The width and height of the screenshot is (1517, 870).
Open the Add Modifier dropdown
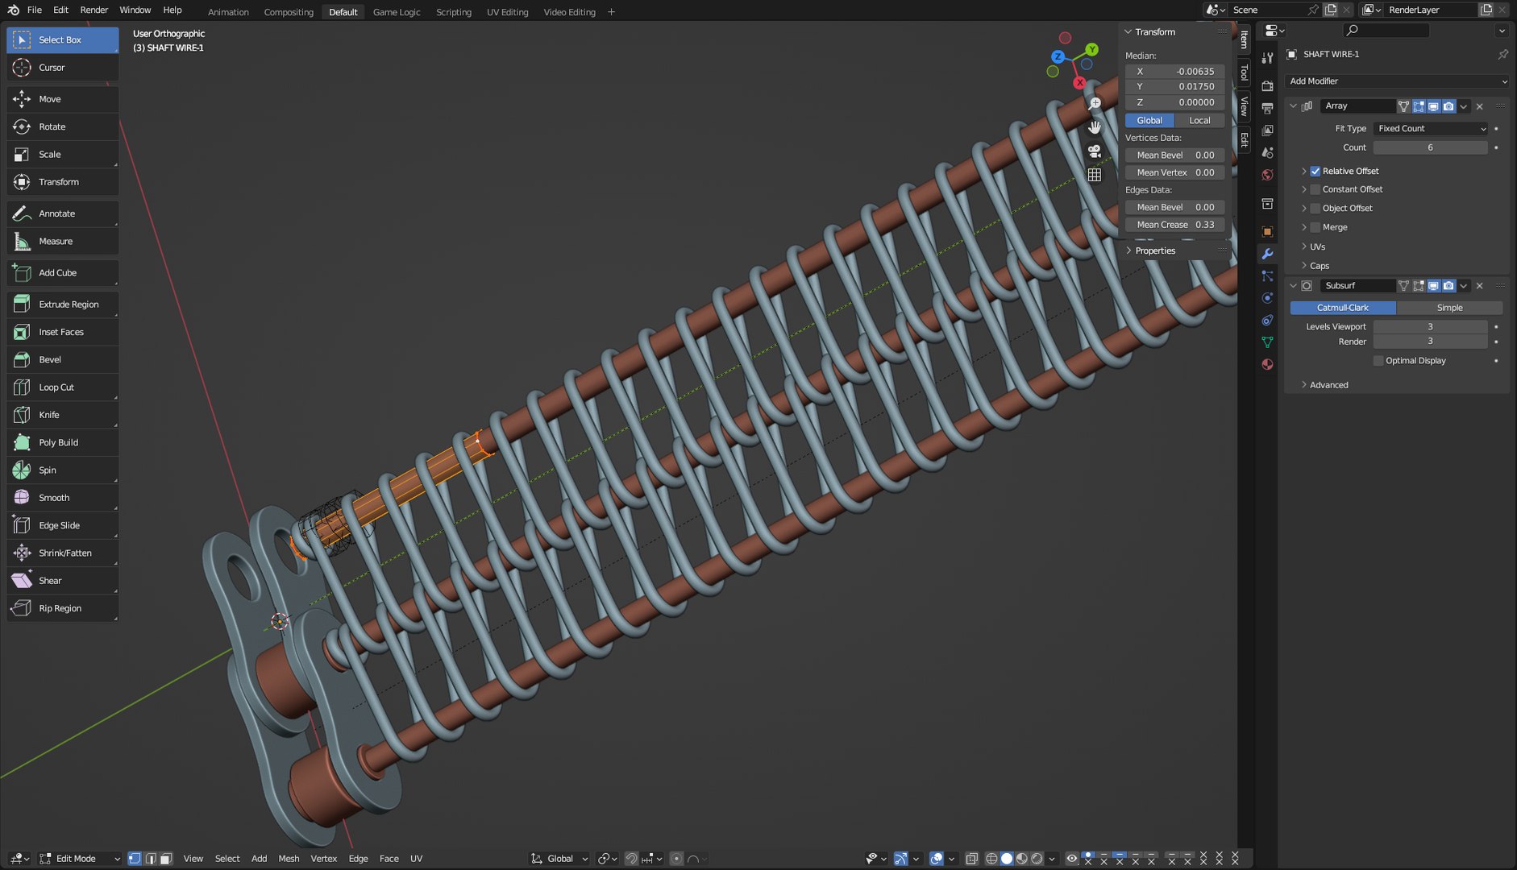coord(1397,81)
